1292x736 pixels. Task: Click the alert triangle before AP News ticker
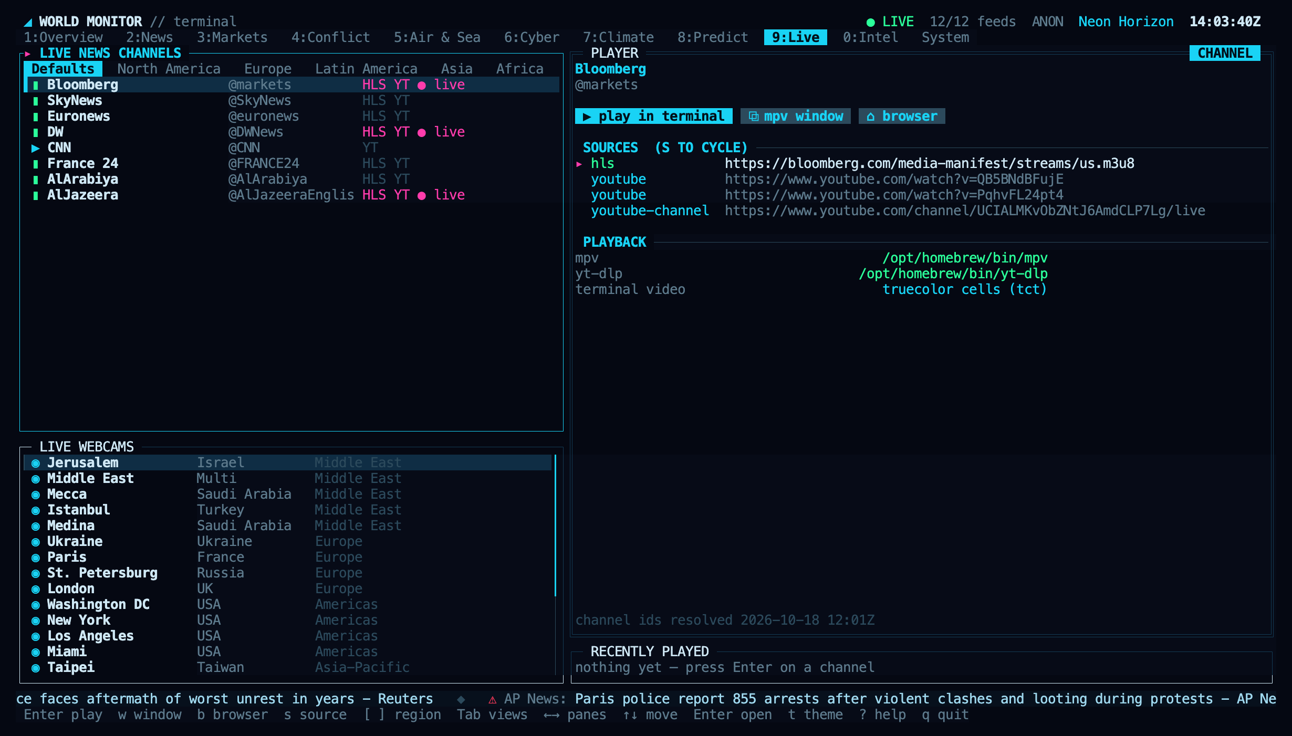[x=492, y=699]
